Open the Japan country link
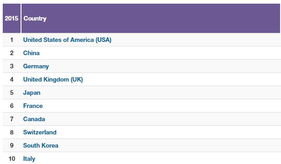281x164 pixels. point(32,93)
